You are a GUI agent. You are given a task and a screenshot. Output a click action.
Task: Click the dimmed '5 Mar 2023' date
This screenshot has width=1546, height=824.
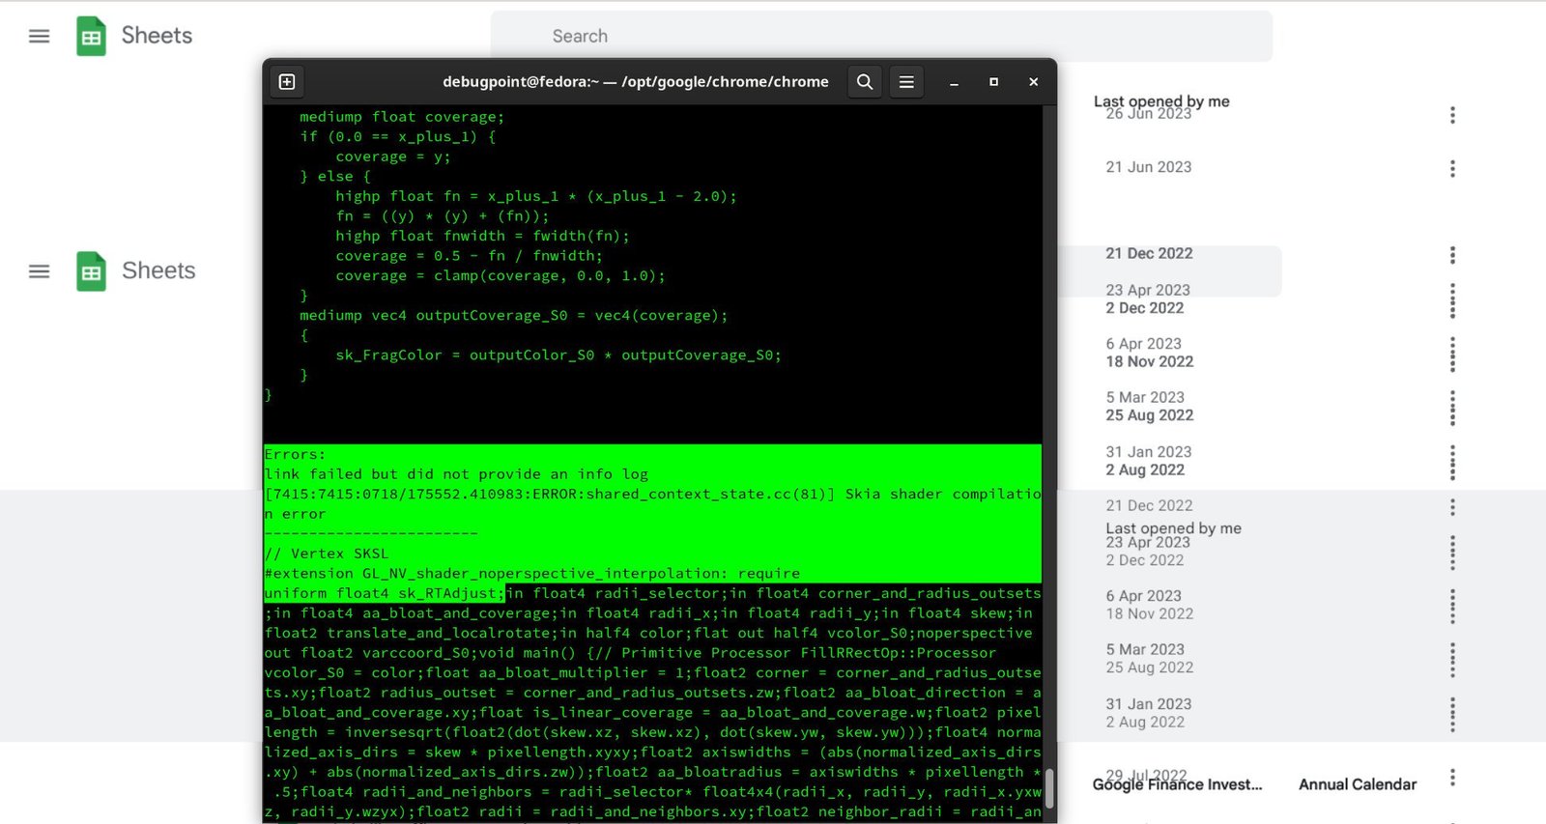point(1145,649)
